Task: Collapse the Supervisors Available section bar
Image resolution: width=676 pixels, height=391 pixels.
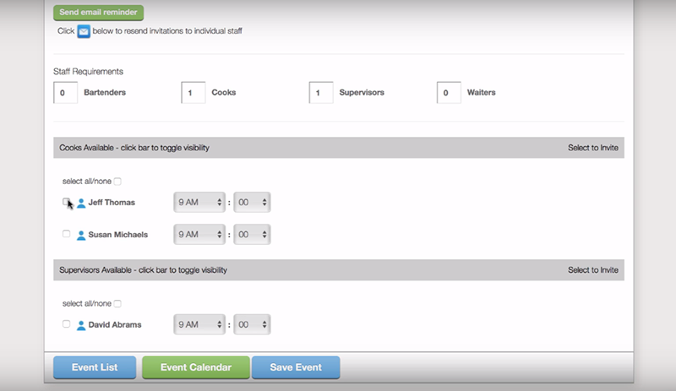Action: (338, 270)
